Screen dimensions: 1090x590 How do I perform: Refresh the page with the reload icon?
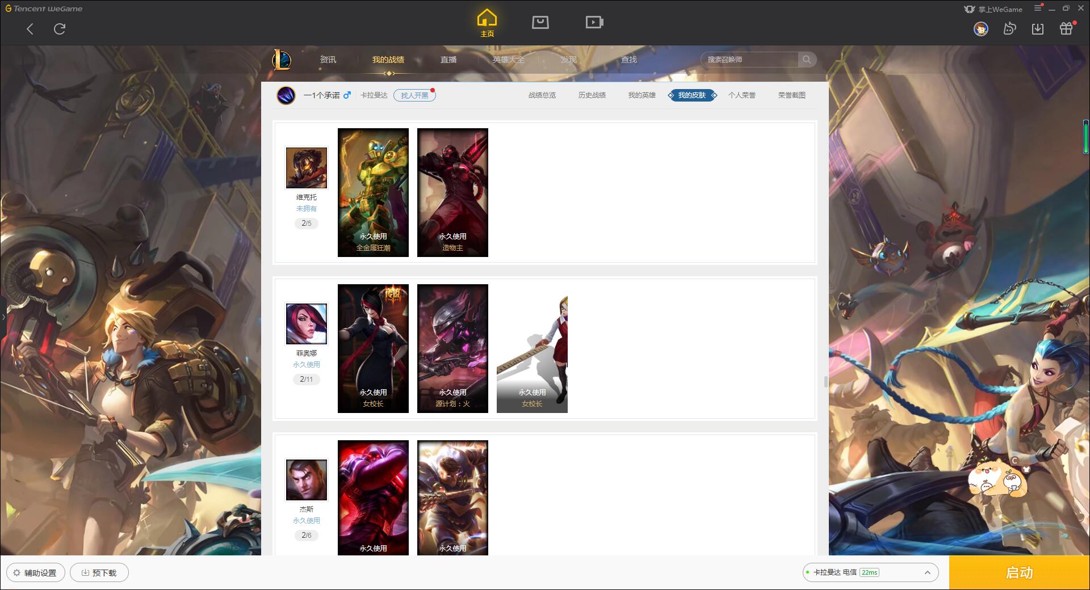[60, 29]
